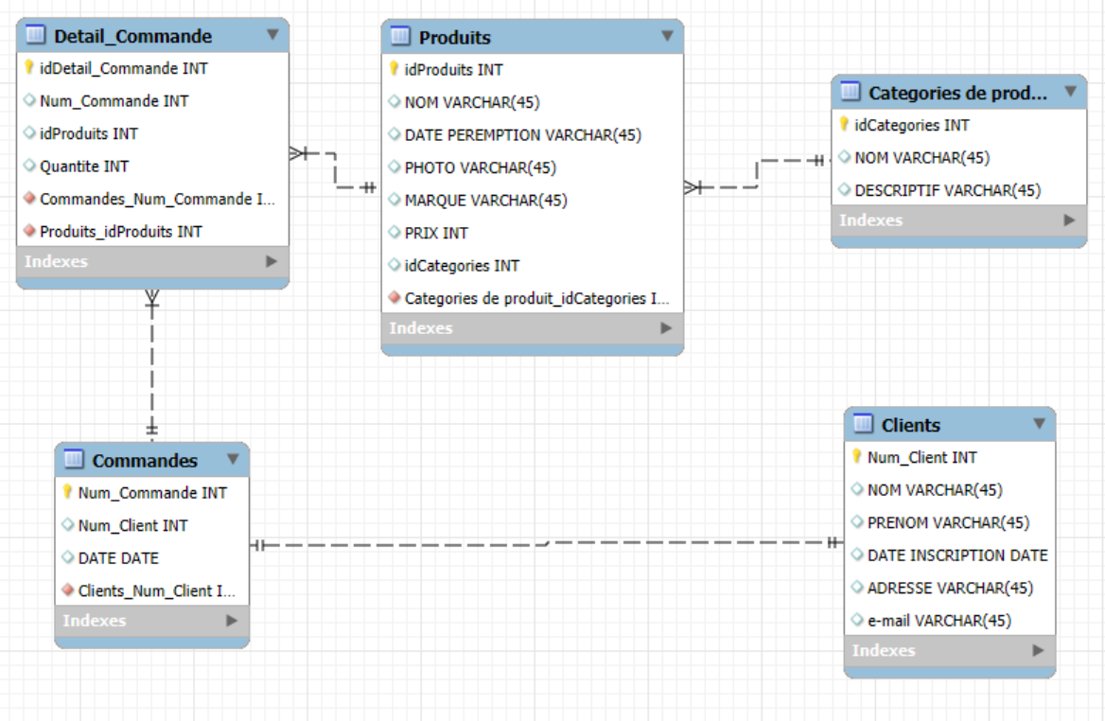Select the relationship line between Produits and Categories
The width and height of the screenshot is (1105, 721).
(757, 174)
